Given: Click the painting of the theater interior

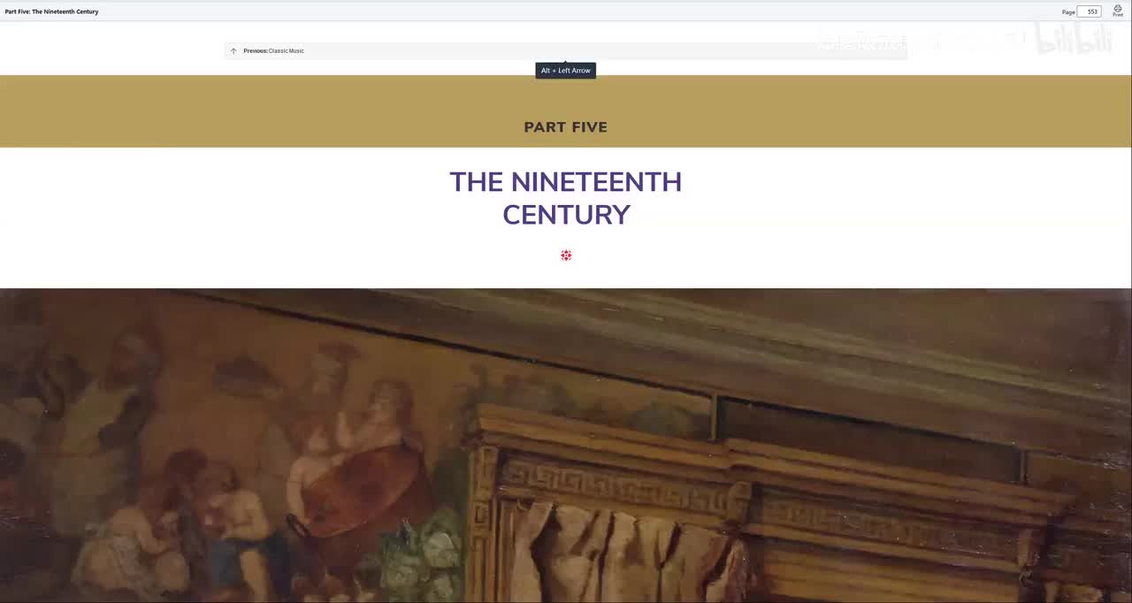Looking at the screenshot, I should click(x=566, y=446).
